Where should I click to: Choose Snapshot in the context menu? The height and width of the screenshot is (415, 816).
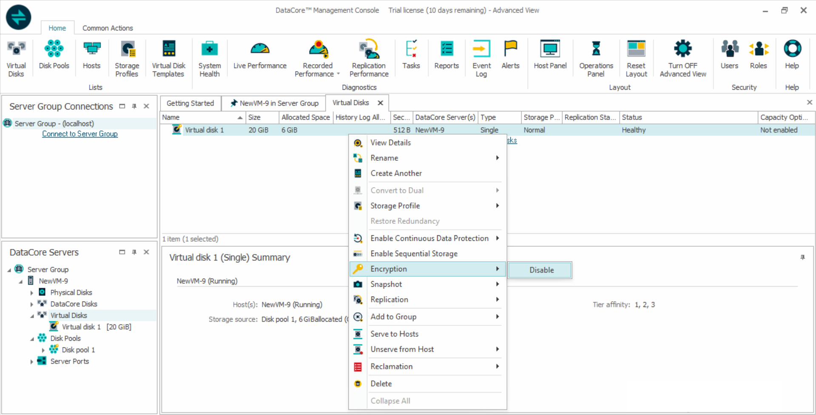386,284
